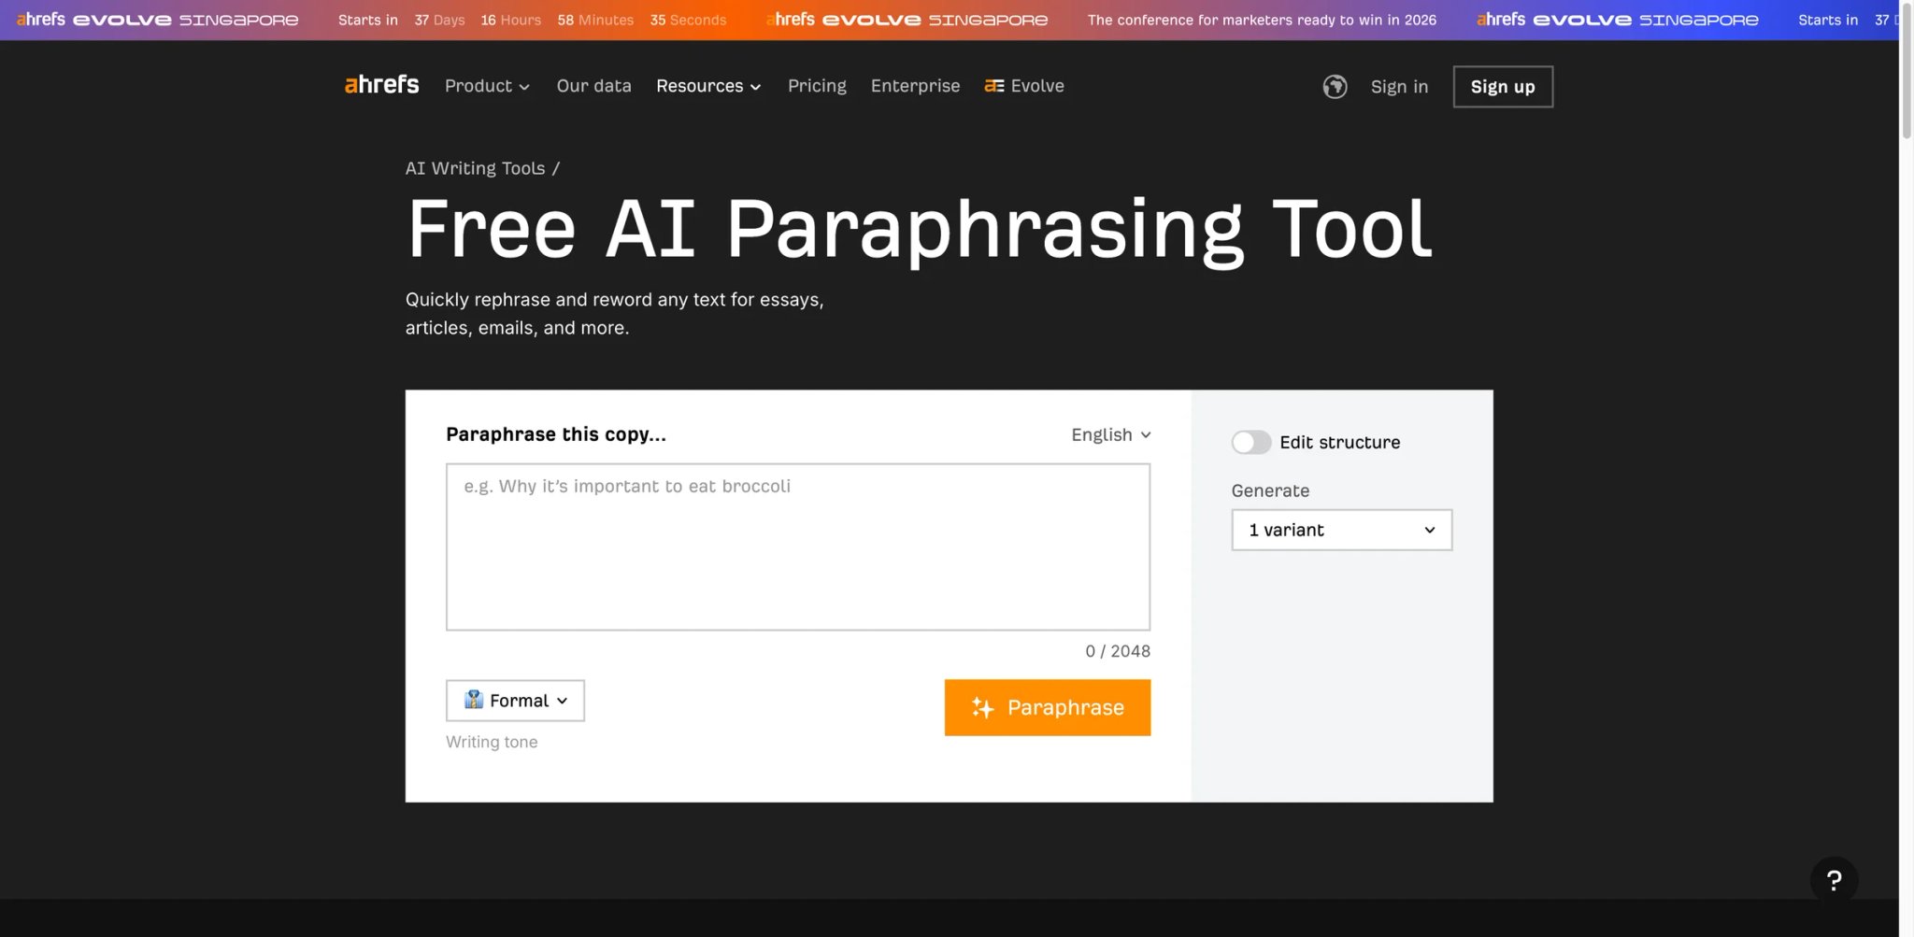Image resolution: width=1914 pixels, height=937 pixels.
Task: Click the ahrefs logo in navigation bar
Action: 381,85
